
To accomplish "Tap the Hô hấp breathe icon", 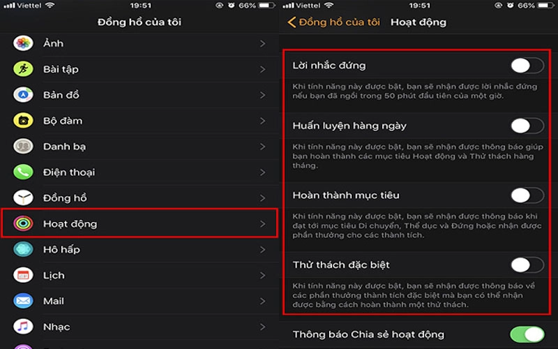I will tap(23, 249).
